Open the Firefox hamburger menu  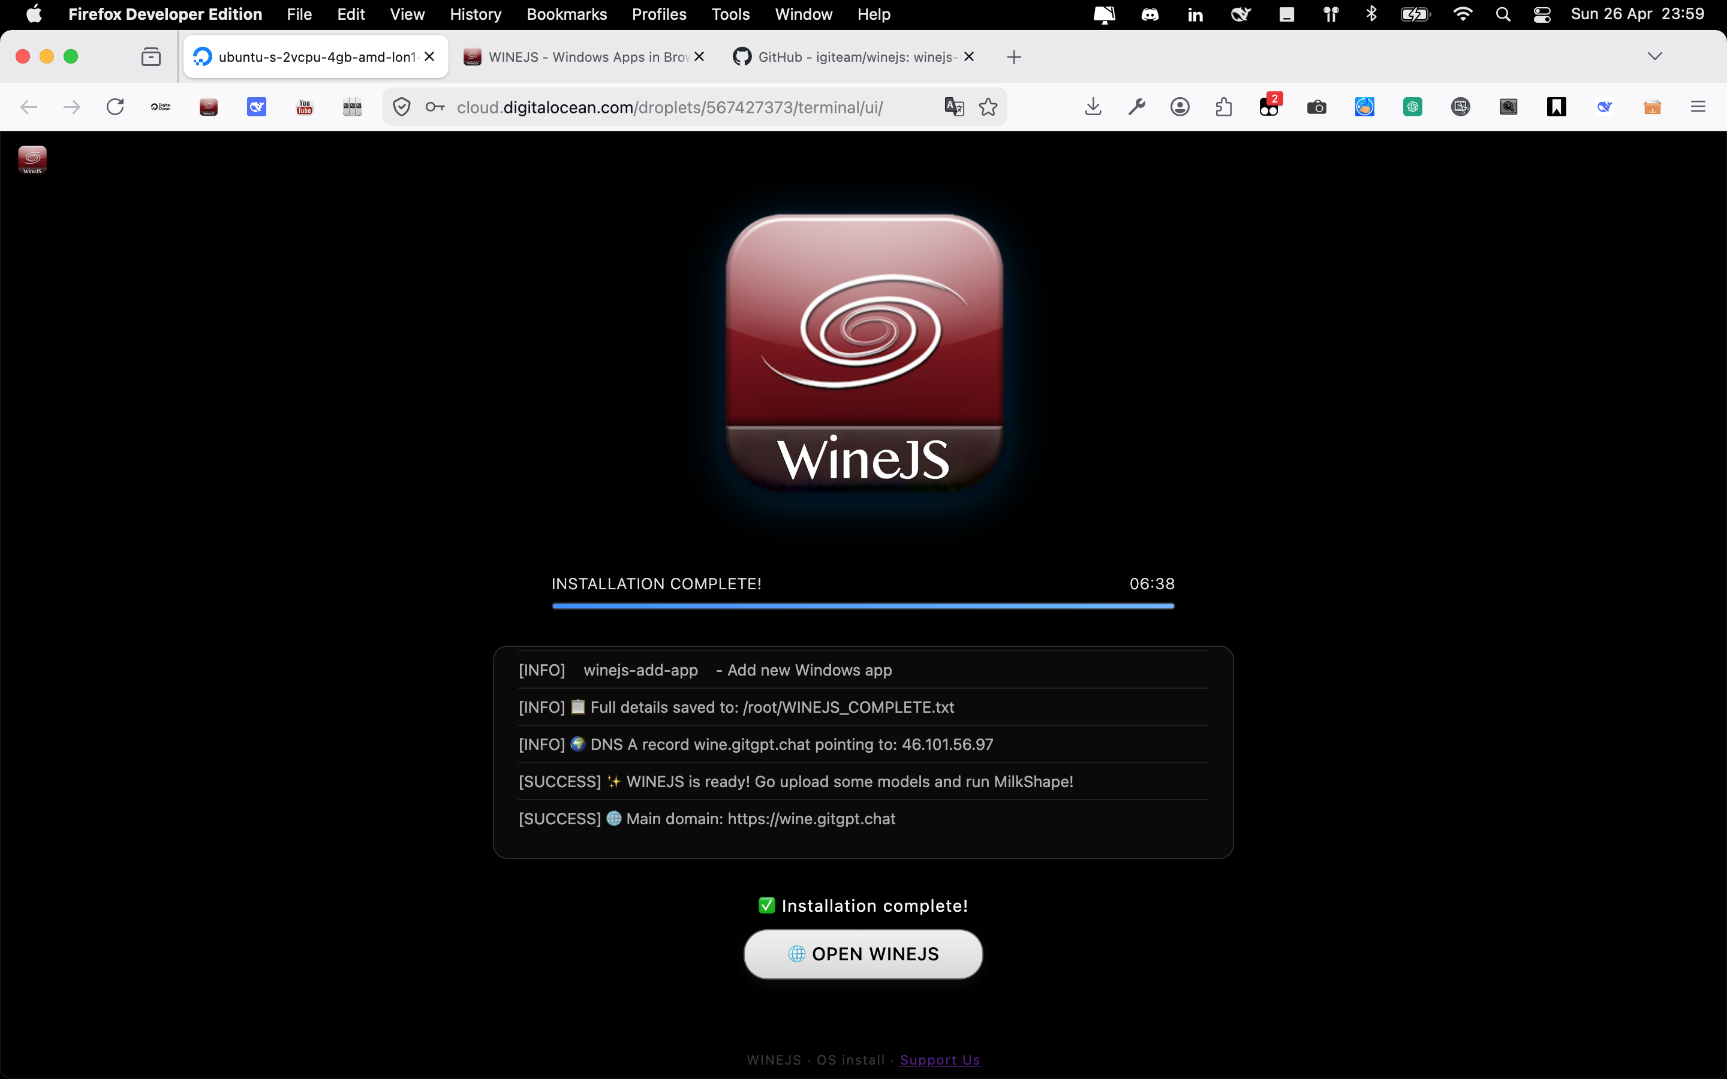pyautogui.click(x=1698, y=107)
